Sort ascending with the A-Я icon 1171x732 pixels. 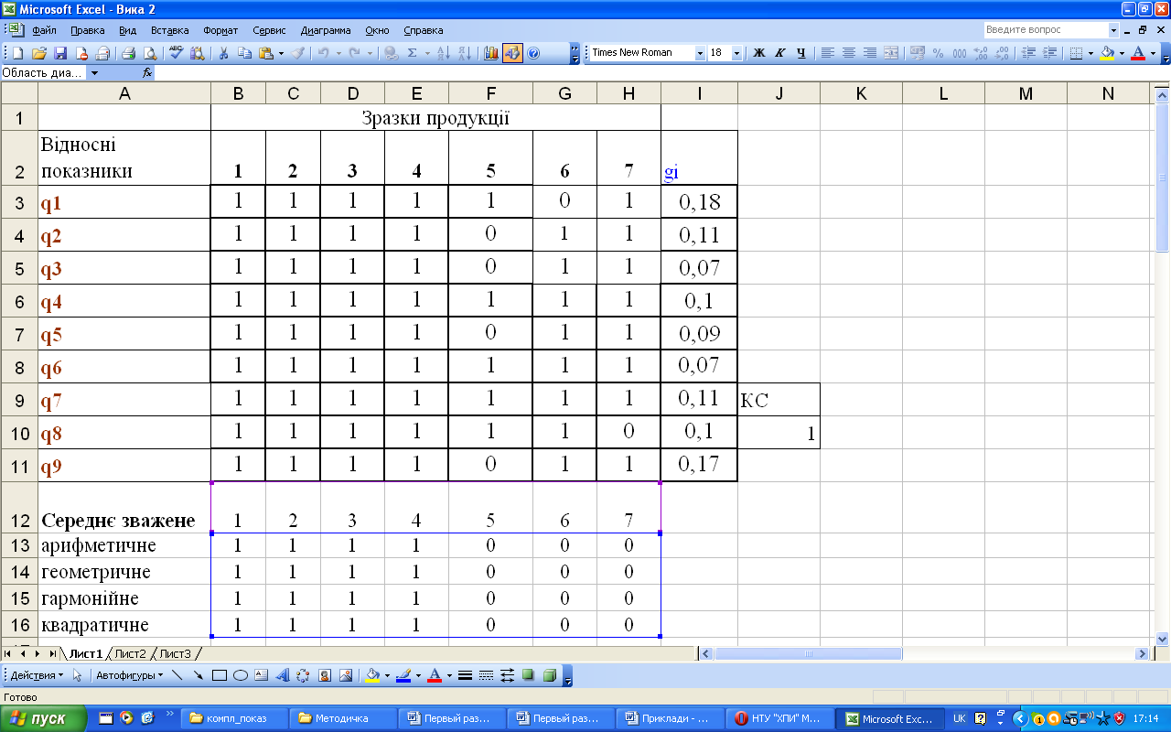coord(444,53)
